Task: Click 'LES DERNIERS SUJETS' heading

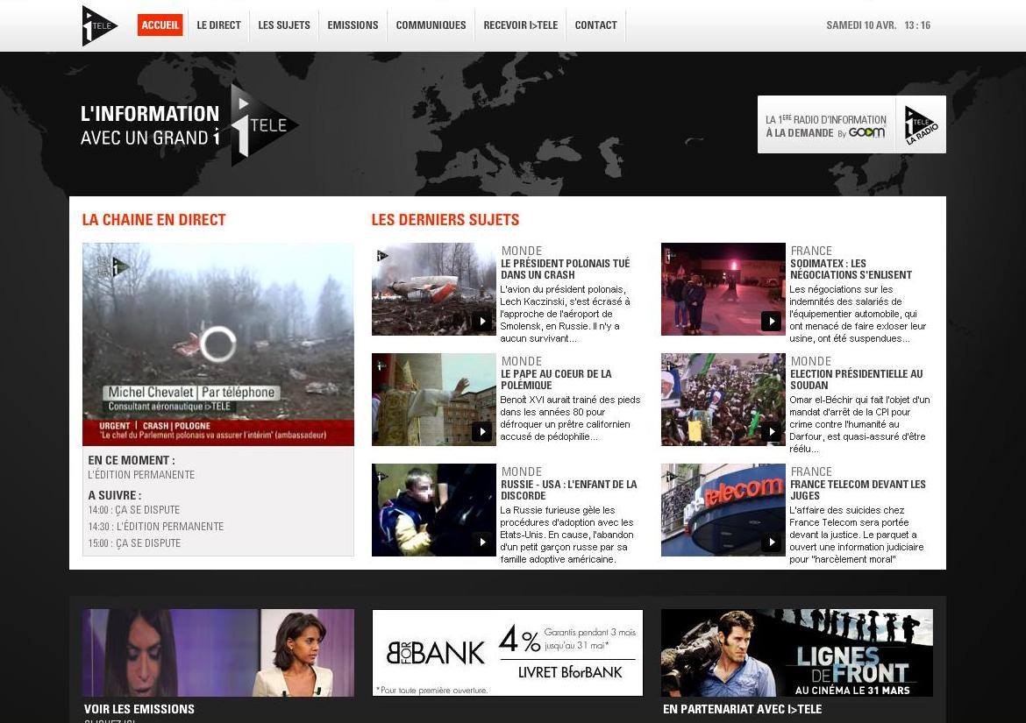Action: click(445, 220)
